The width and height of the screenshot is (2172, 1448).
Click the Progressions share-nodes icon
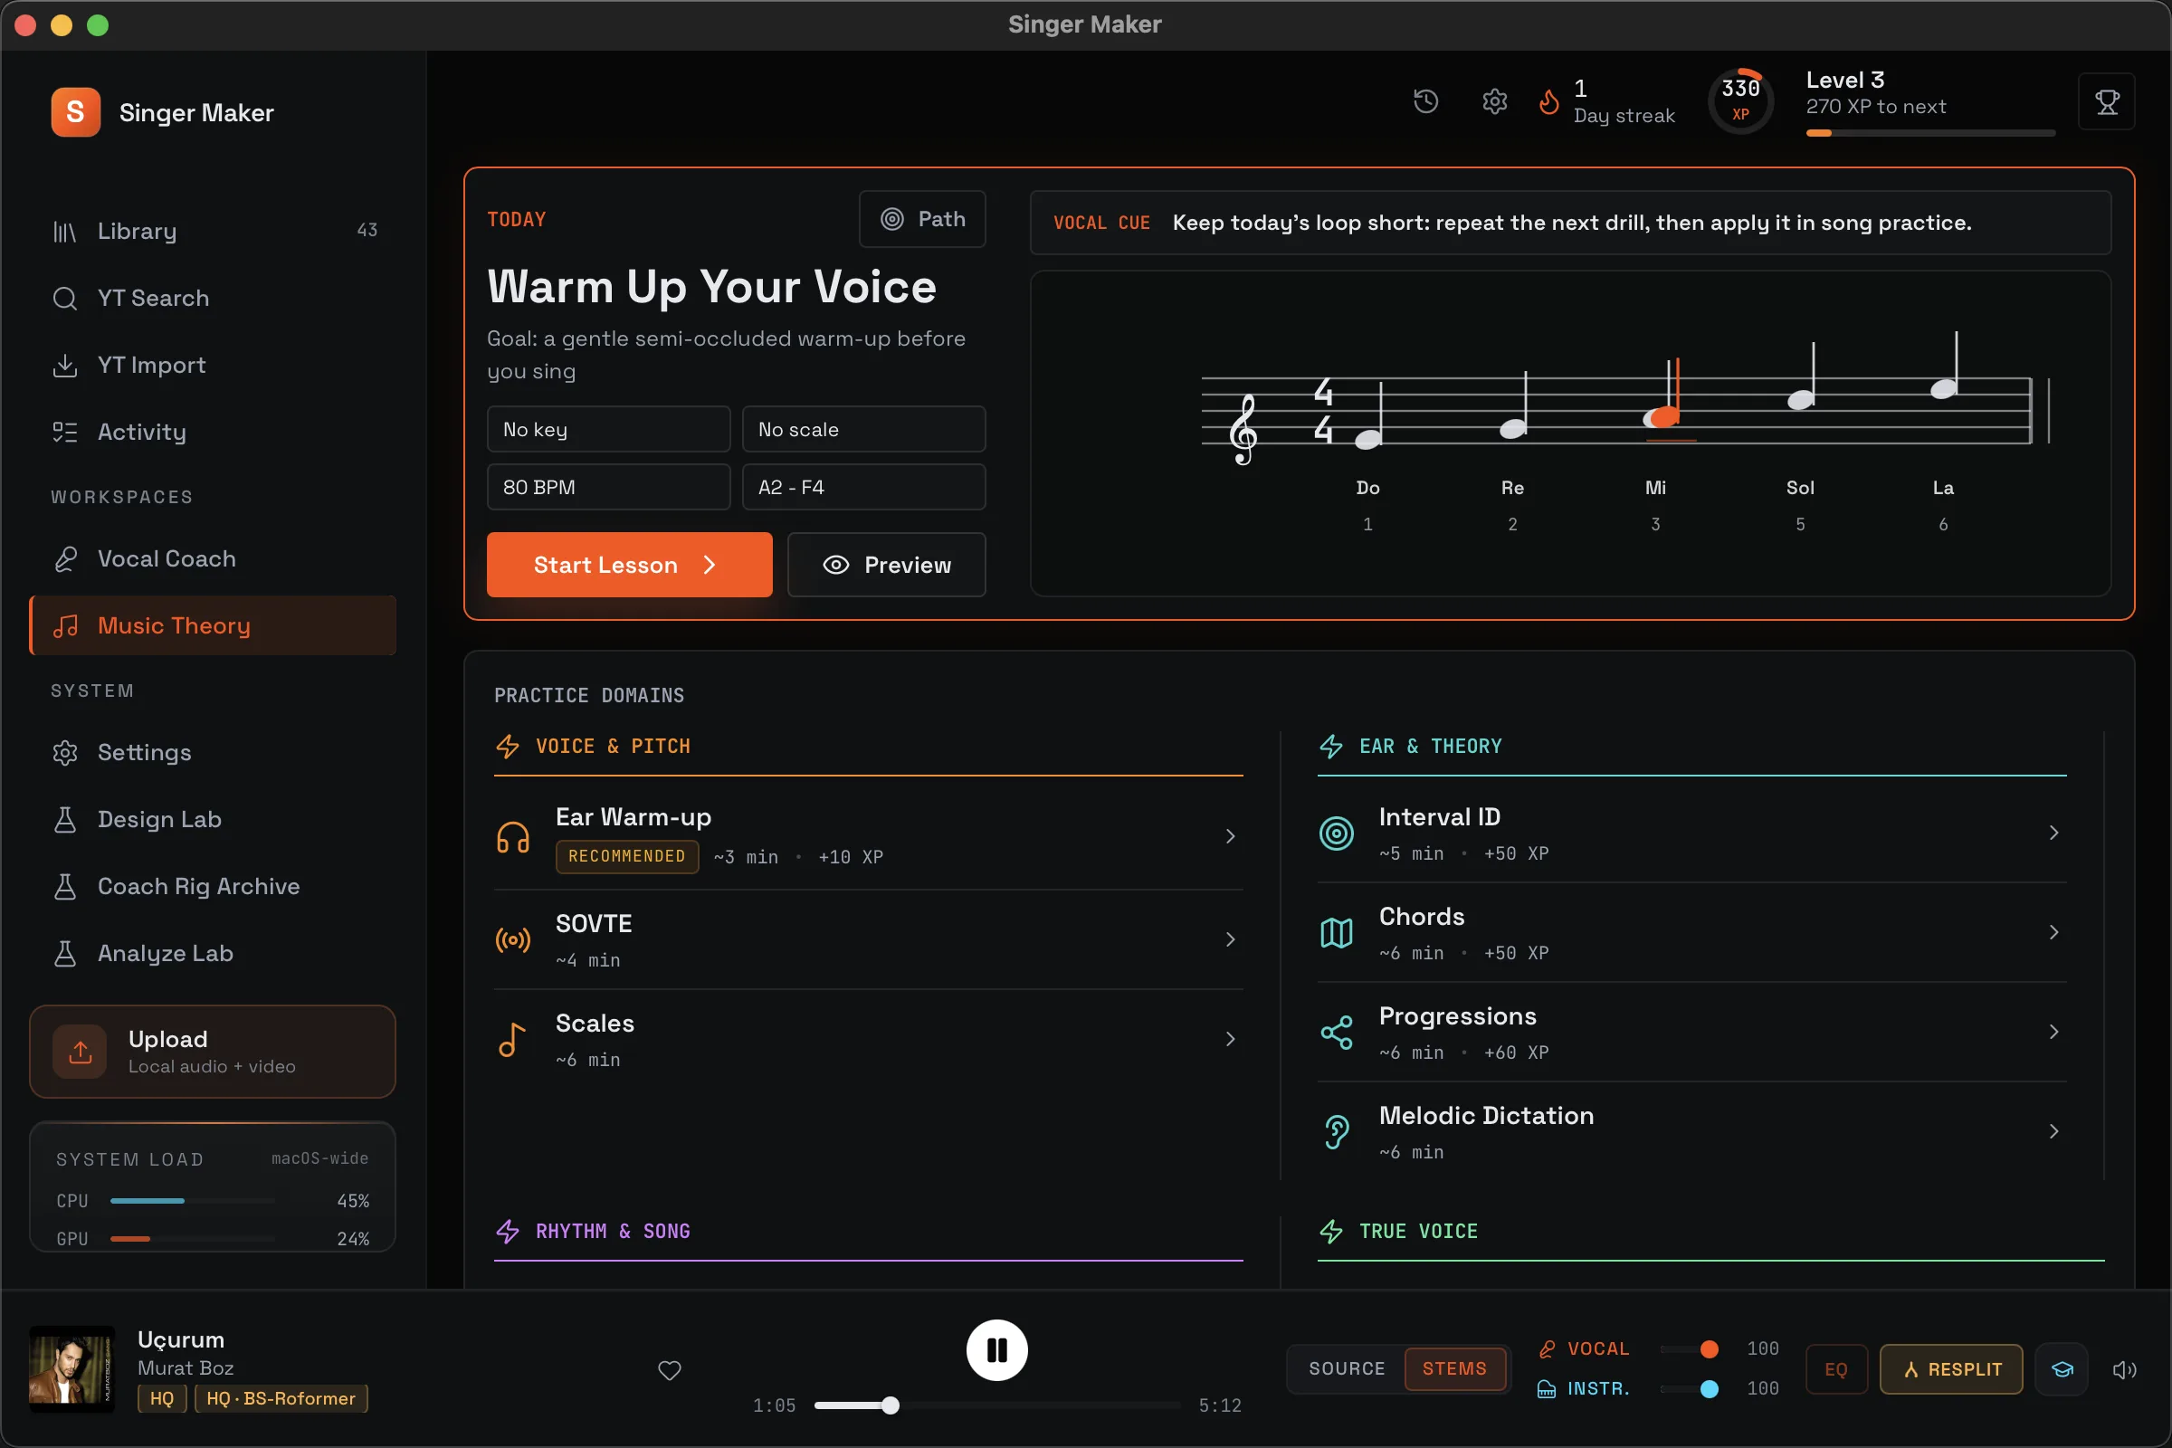pyautogui.click(x=1337, y=1033)
